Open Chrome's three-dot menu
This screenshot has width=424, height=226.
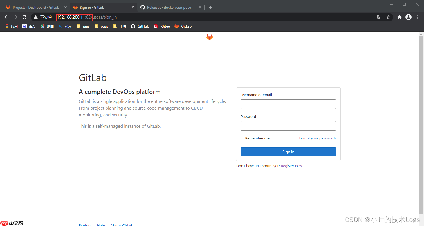417,17
